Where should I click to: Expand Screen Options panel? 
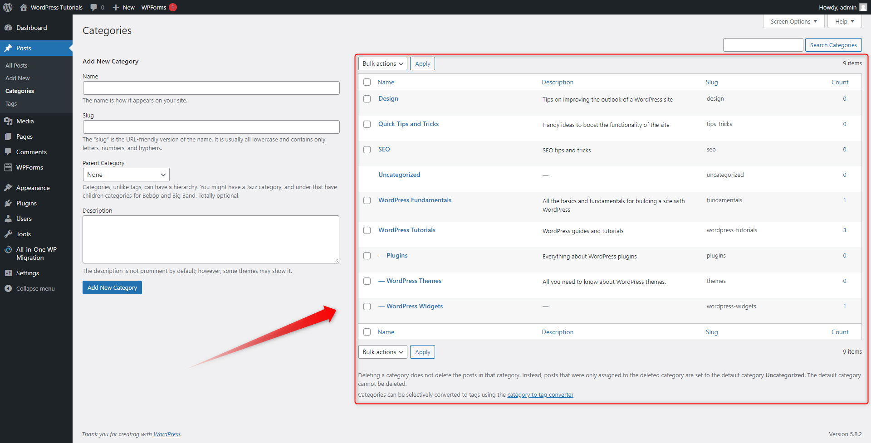(x=793, y=21)
